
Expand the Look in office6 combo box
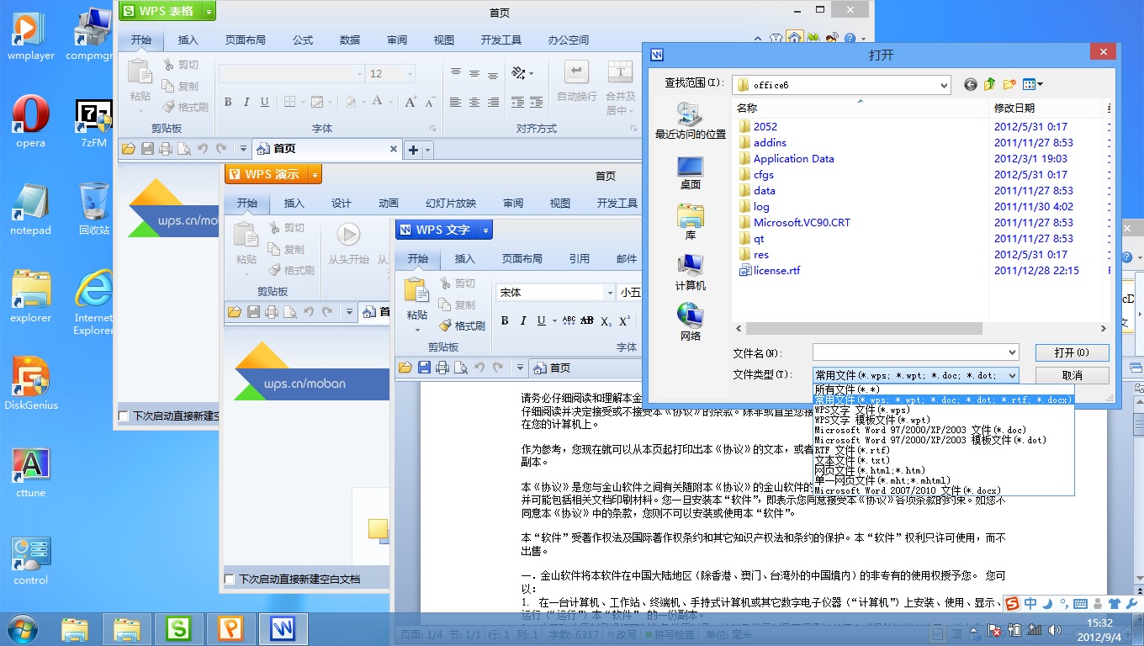(x=944, y=84)
